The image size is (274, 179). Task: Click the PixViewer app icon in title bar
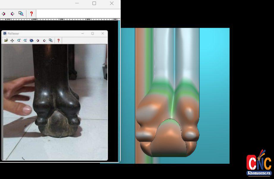click(x=5, y=34)
